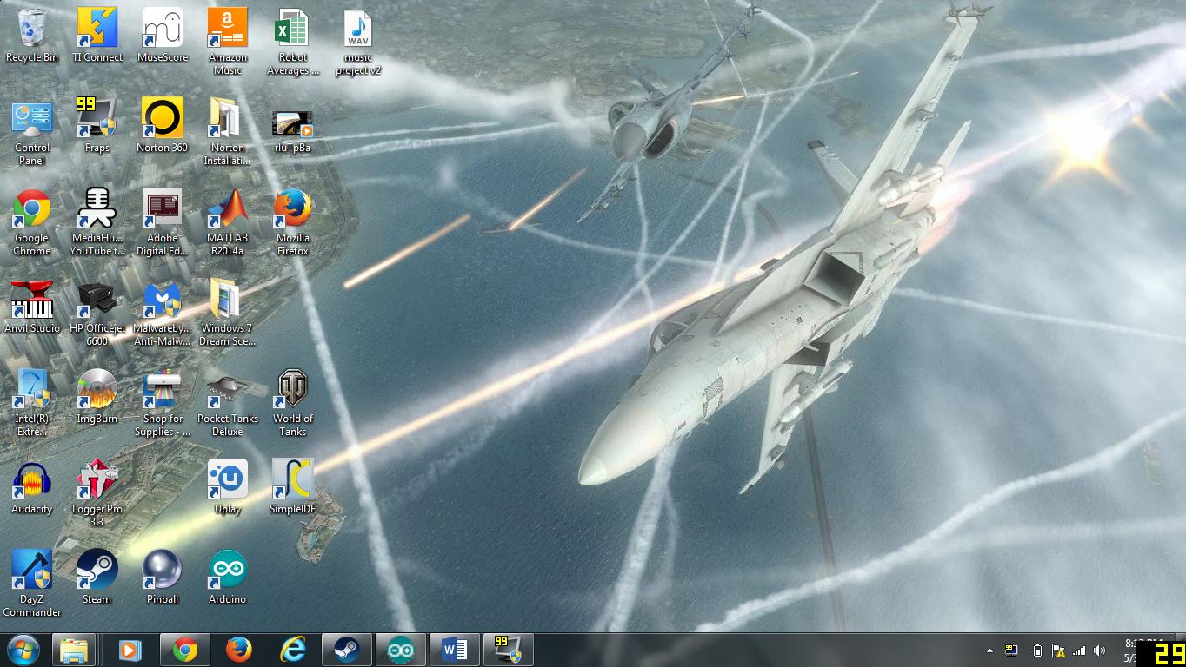
Task: Select Mozilla Firefox desktop shortcut
Action: pos(293,222)
